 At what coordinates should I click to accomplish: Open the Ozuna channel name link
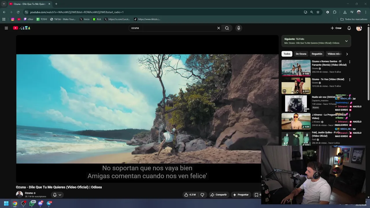(29, 193)
